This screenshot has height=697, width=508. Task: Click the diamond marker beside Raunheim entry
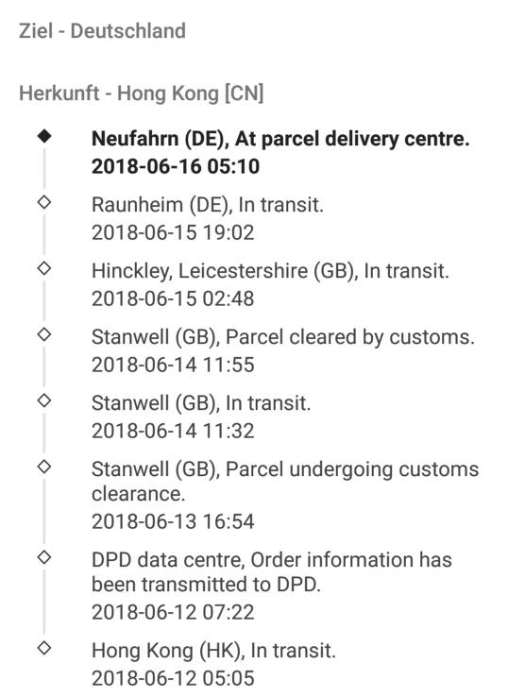[44, 202]
